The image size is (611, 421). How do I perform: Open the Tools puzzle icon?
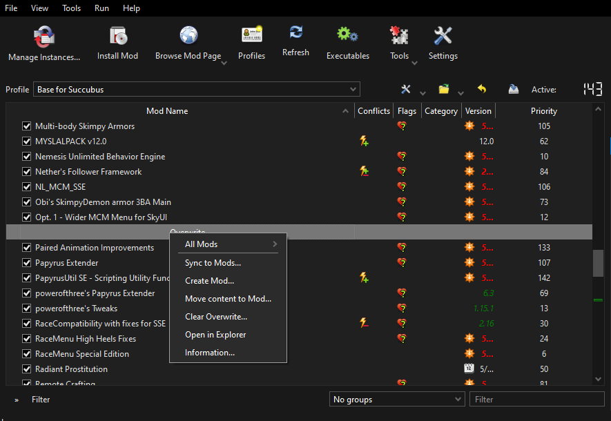pyautogui.click(x=399, y=35)
